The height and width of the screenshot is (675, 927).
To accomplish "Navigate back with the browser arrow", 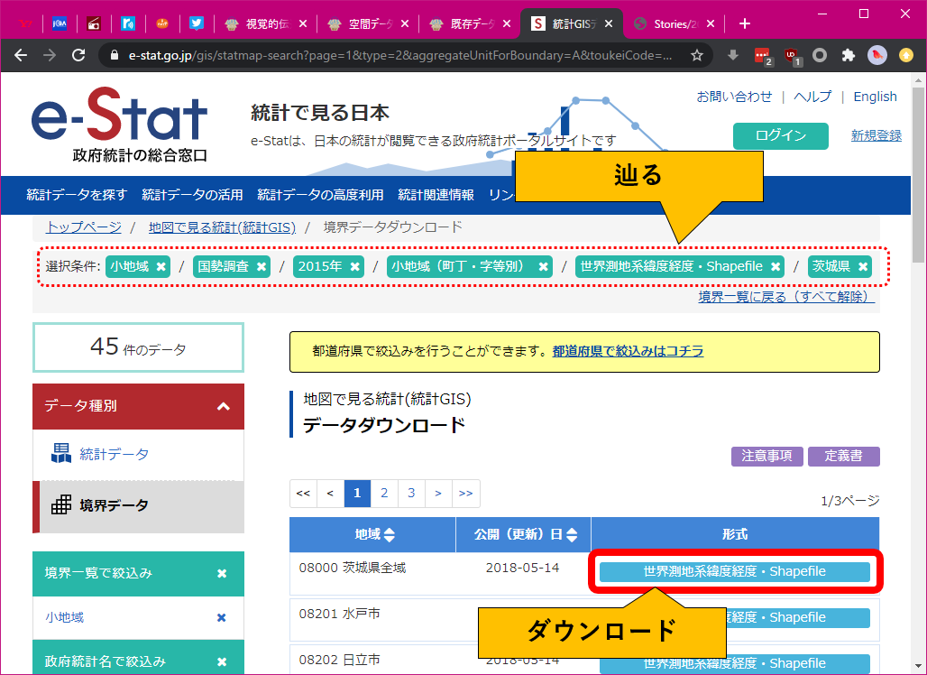I will click(x=21, y=55).
